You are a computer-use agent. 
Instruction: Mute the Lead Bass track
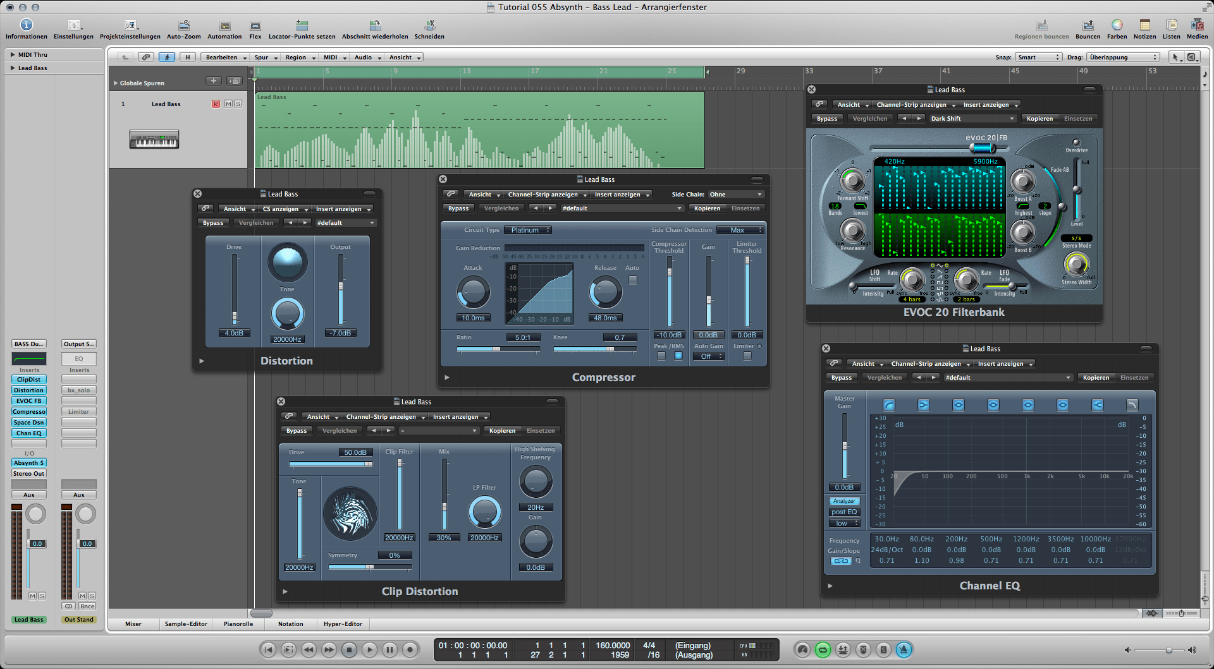(228, 104)
